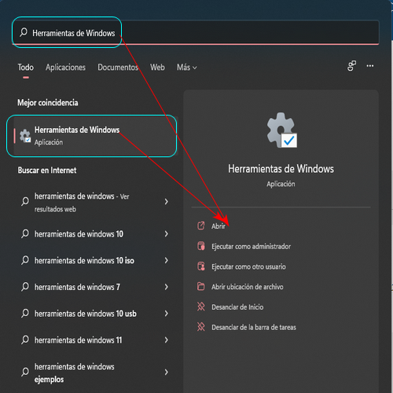Expand the 'herramientas de windows 7' suggestion arrow
The width and height of the screenshot is (393, 393).
[x=167, y=287]
